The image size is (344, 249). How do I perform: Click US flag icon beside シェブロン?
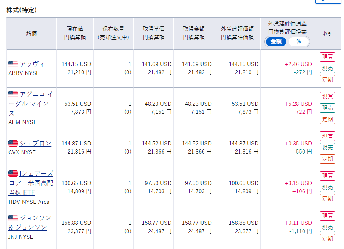(x=13, y=143)
